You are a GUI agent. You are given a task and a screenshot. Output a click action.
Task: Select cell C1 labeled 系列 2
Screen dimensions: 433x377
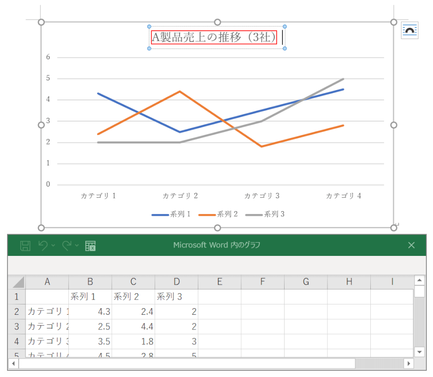tap(133, 297)
